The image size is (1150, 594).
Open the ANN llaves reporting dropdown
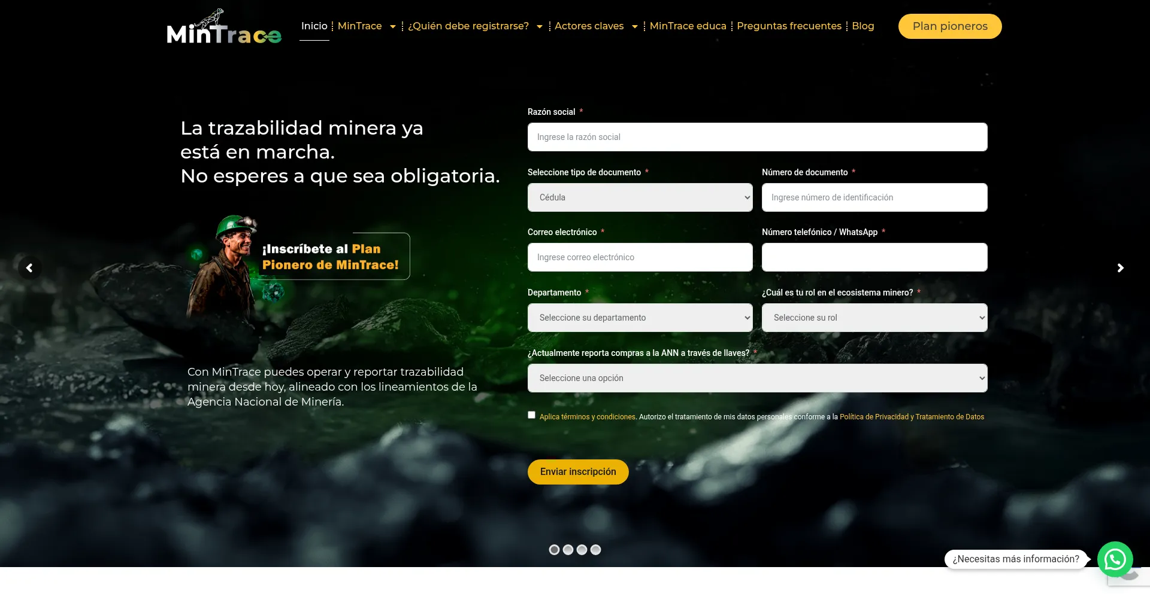757,378
